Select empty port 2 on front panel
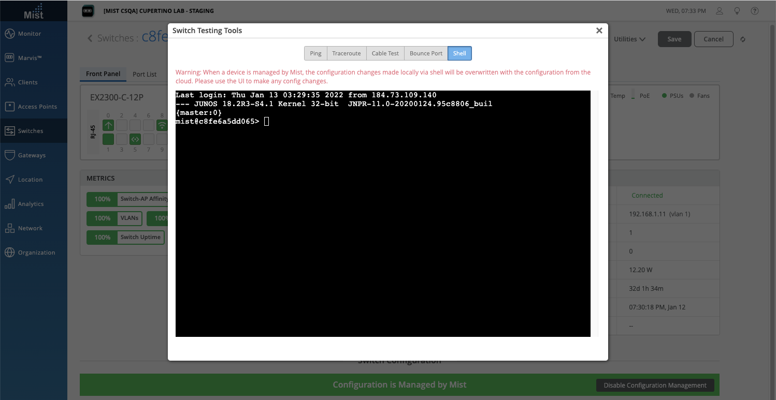 [122, 125]
